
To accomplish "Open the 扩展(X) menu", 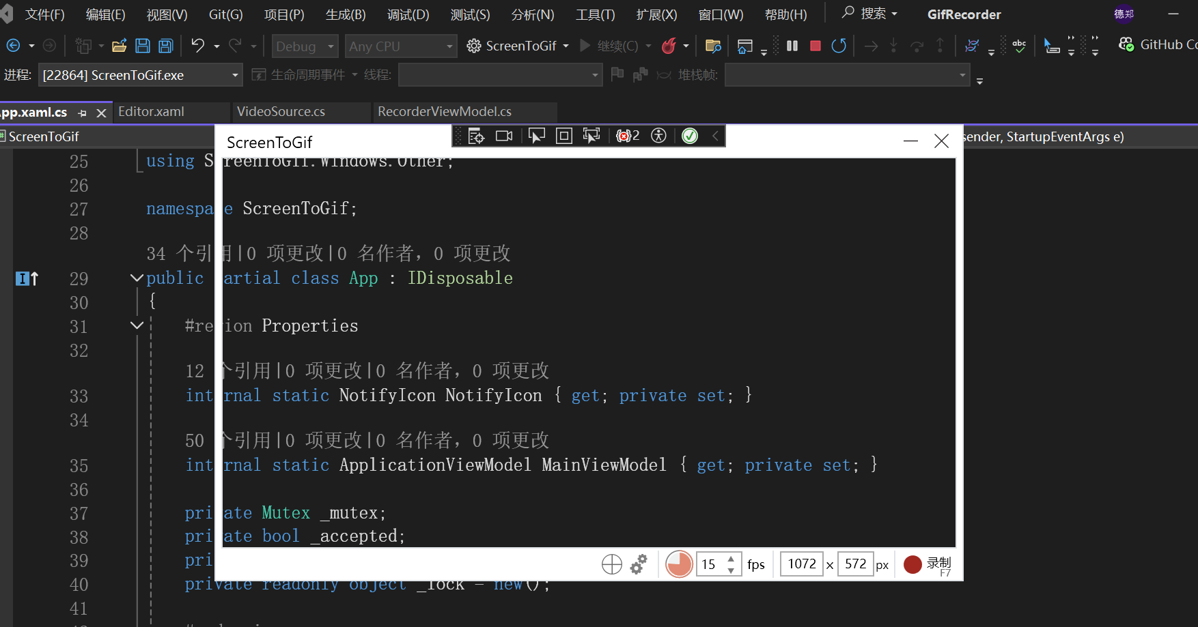I will [656, 14].
